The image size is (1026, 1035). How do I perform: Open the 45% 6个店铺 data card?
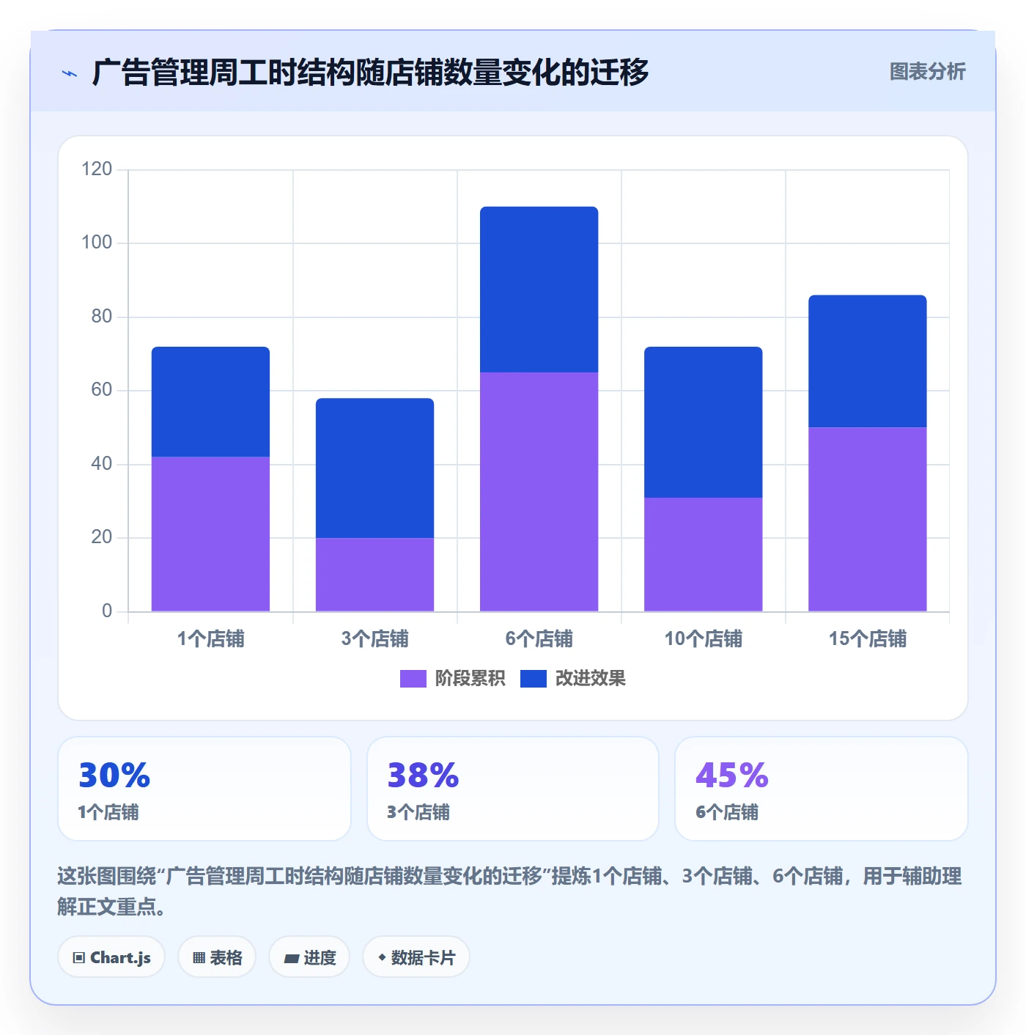(x=822, y=789)
